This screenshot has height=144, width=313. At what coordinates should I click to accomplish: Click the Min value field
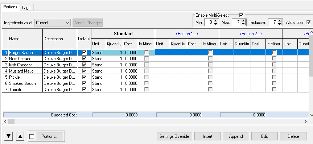tap(209, 22)
